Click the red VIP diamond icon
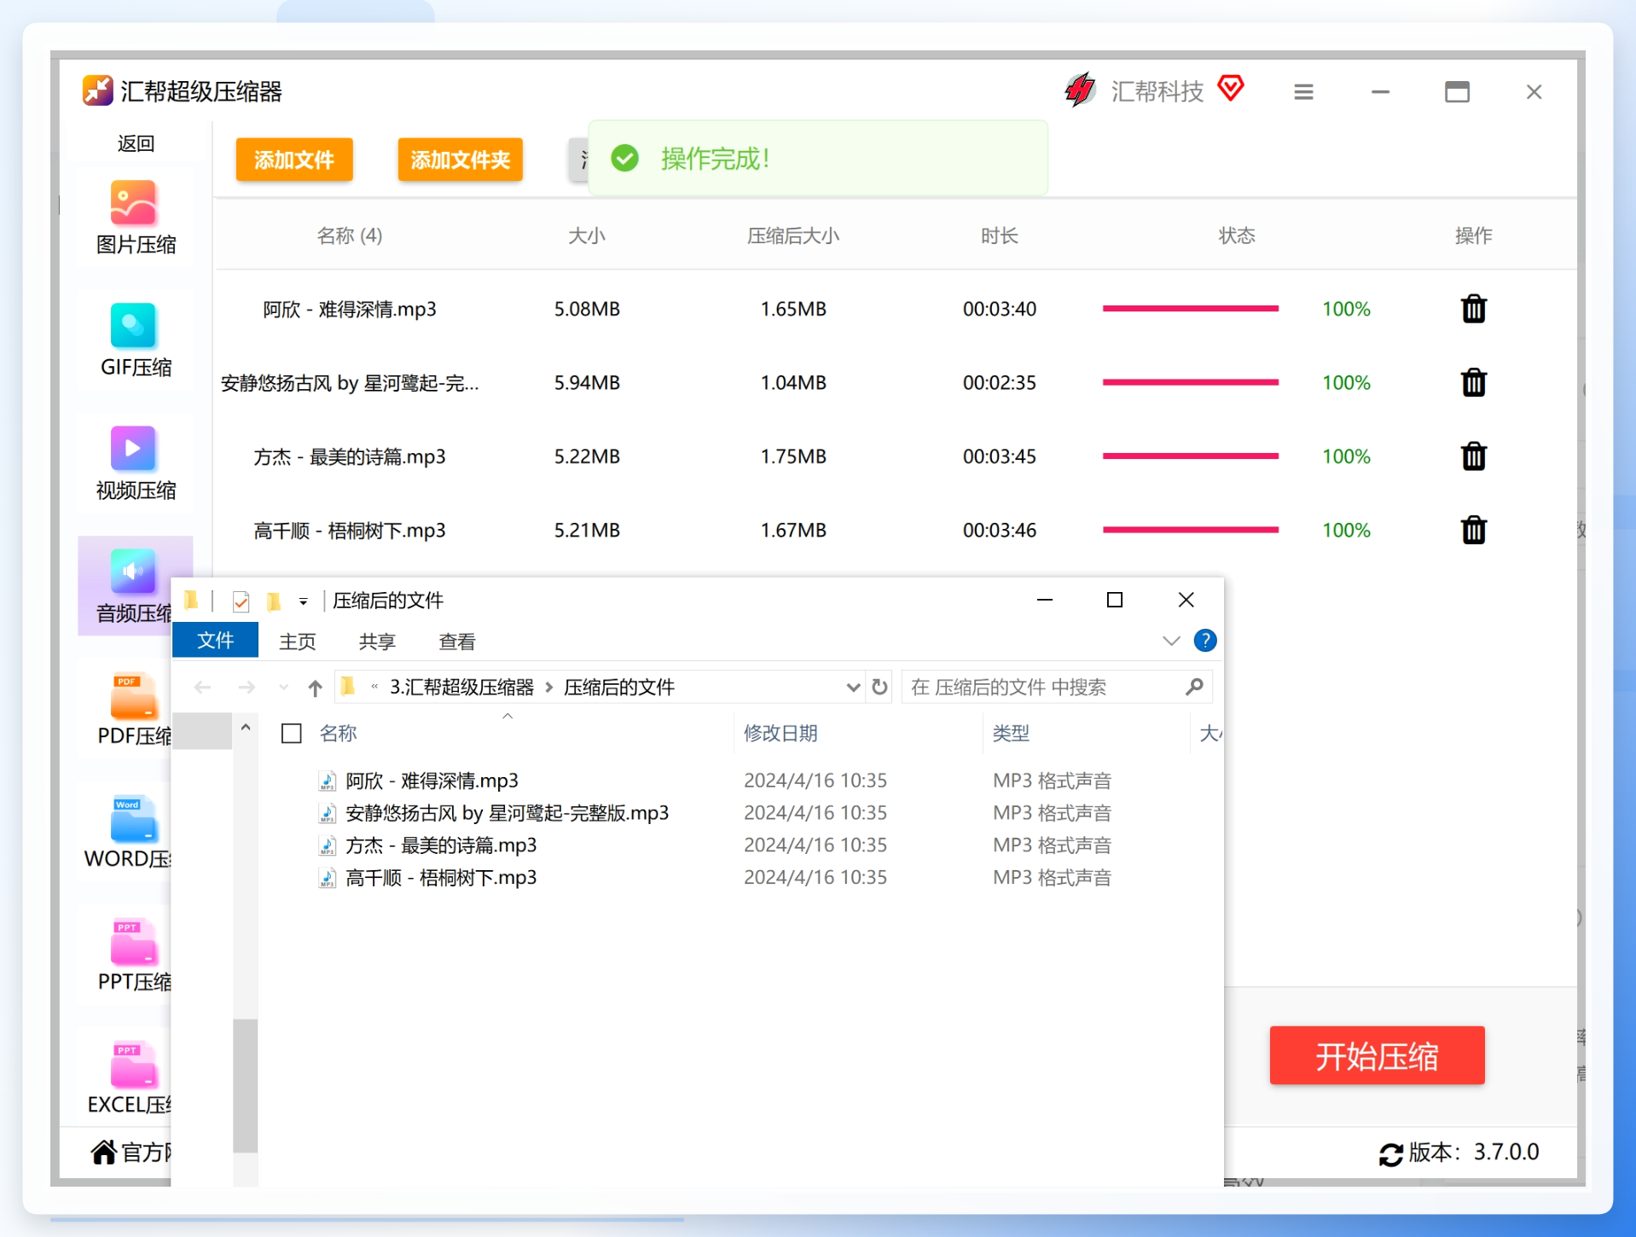The image size is (1636, 1237). click(1231, 87)
